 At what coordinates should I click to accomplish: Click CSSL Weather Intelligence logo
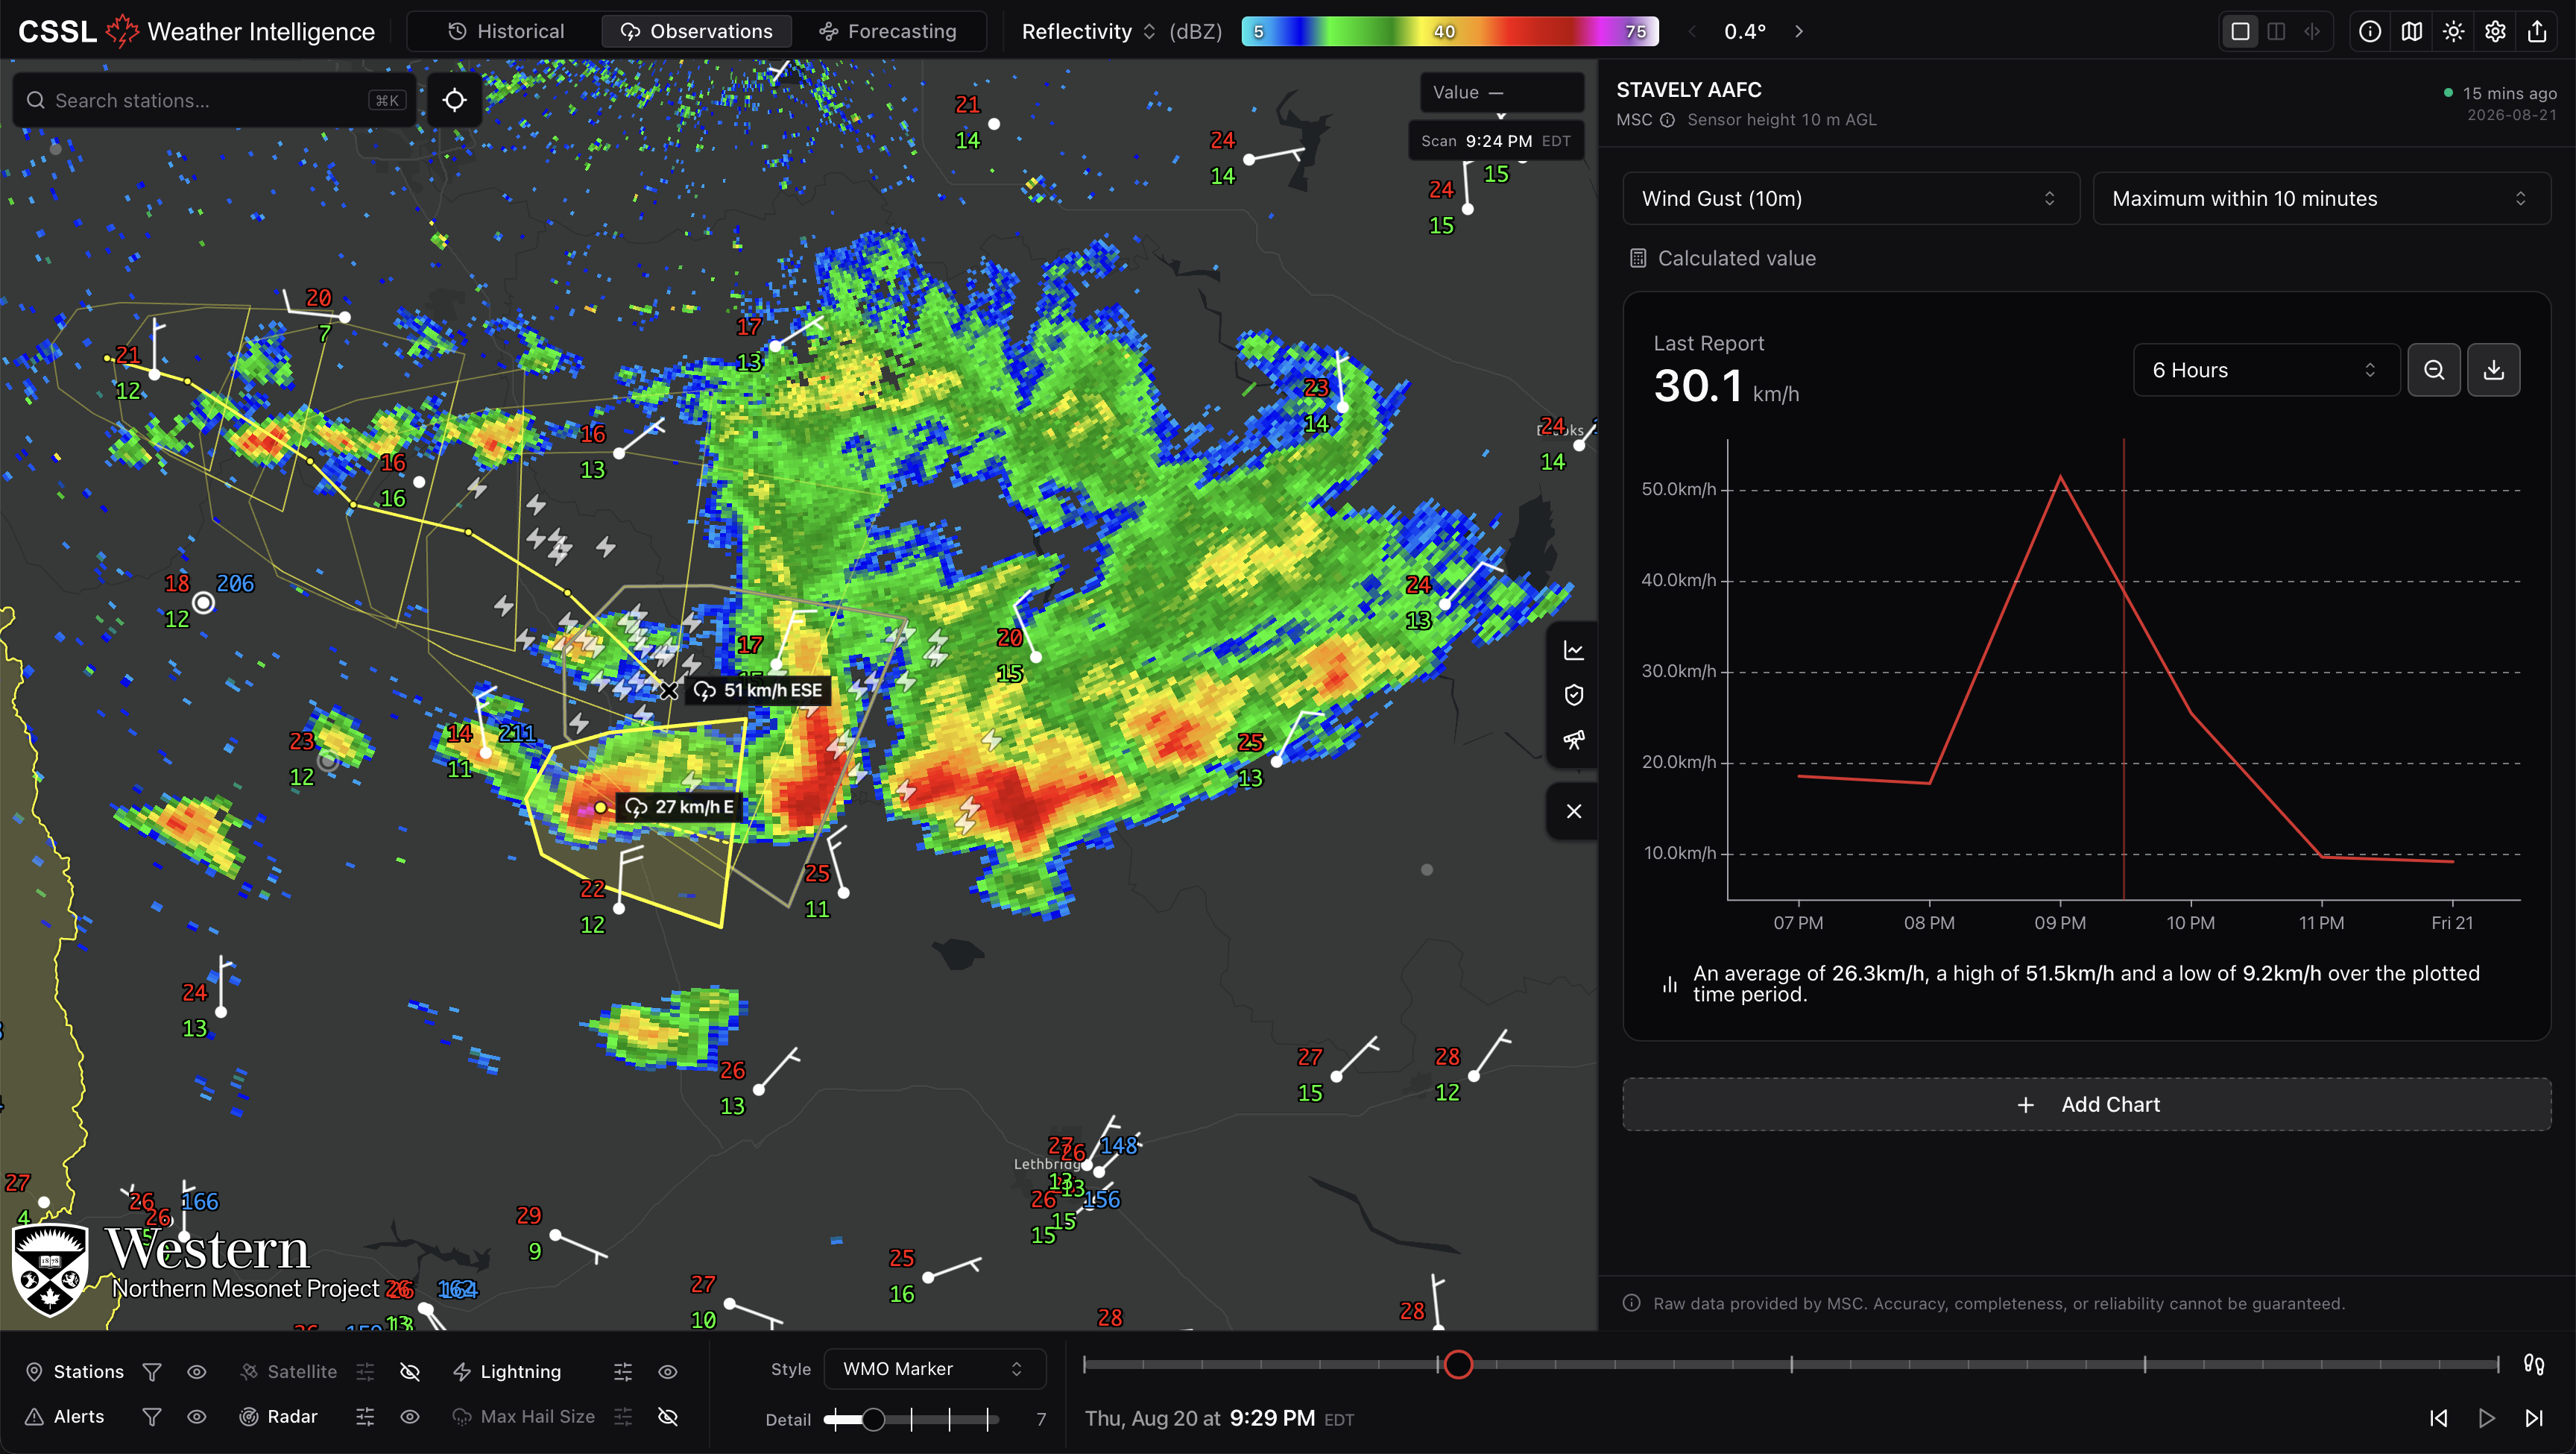click(x=196, y=31)
